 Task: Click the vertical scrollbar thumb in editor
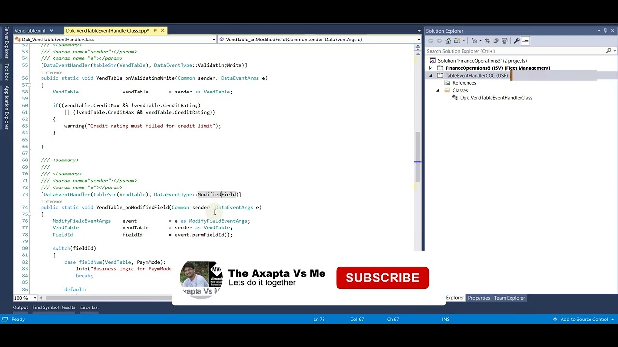tap(418, 157)
